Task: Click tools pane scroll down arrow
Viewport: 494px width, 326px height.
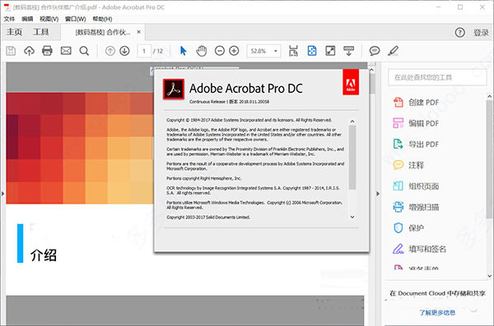Action: tap(489, 276)
